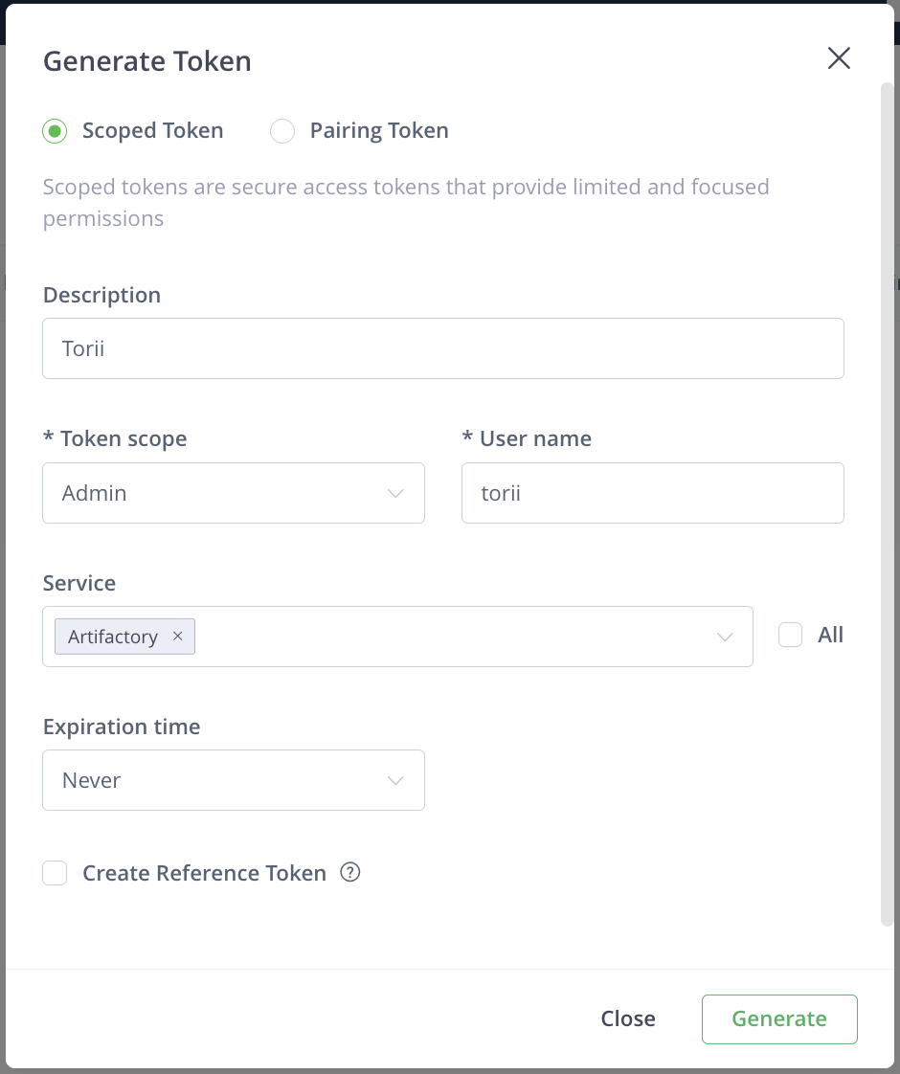Screen dimensions: 900x1074
Task: Click the Artifactory tag label itself
Action: [x=113, y=637]
